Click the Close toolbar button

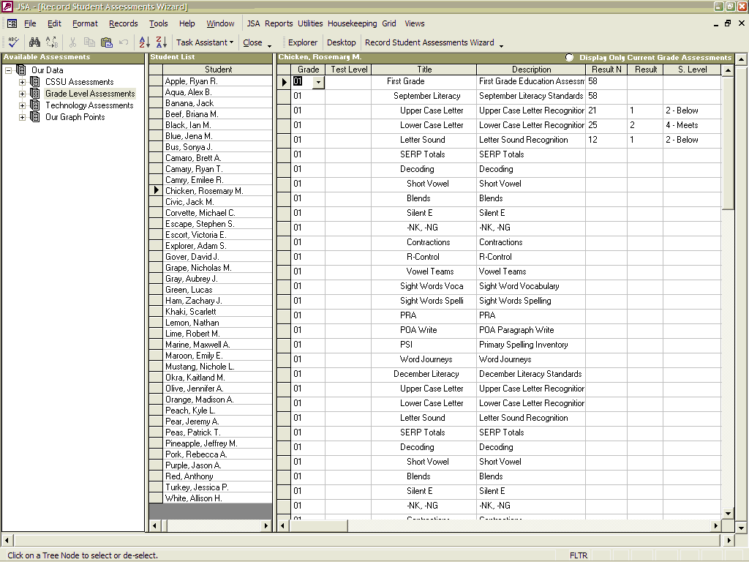point(252,42)
